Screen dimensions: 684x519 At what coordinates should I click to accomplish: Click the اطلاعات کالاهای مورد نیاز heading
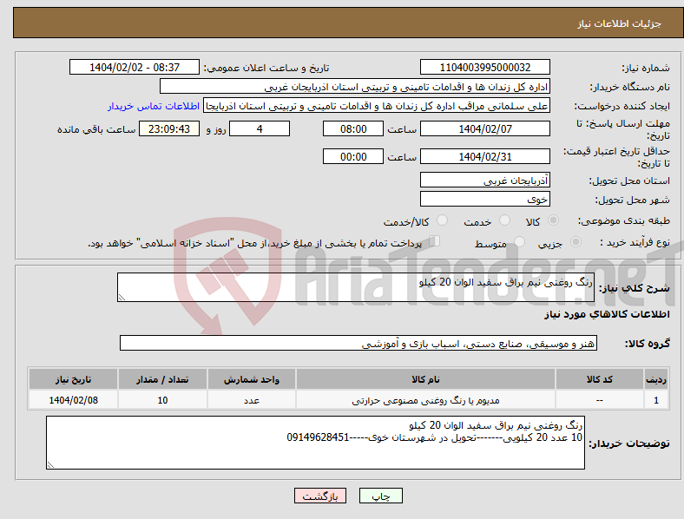pyautogui.click(x=607, y=314)
